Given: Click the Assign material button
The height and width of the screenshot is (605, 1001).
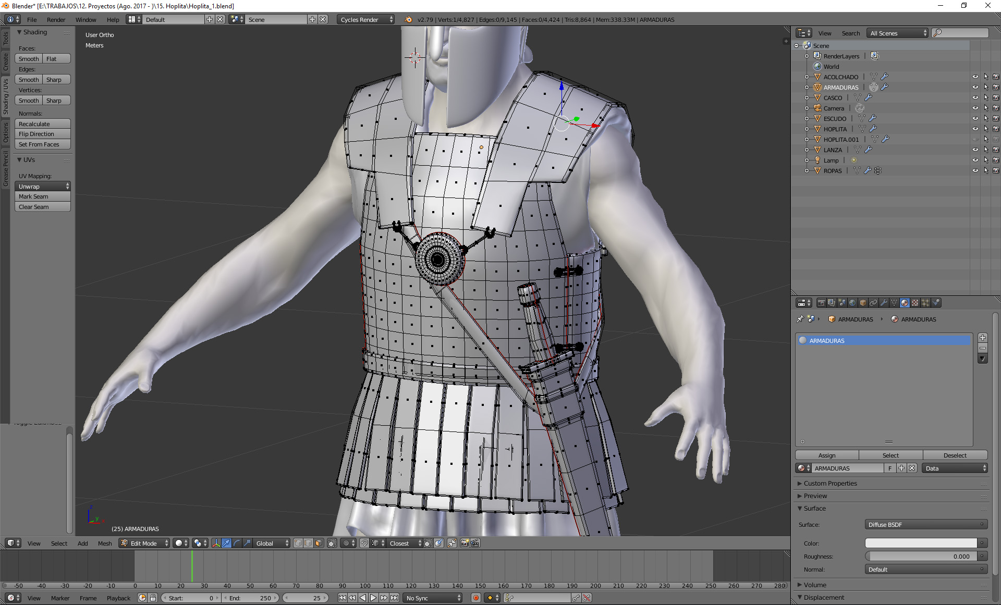Looking at the screenshot, I should pos(827,455).
